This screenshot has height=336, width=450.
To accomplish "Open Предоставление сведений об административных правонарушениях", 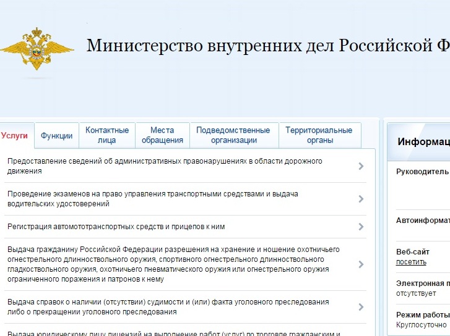I will click(165, 166).
